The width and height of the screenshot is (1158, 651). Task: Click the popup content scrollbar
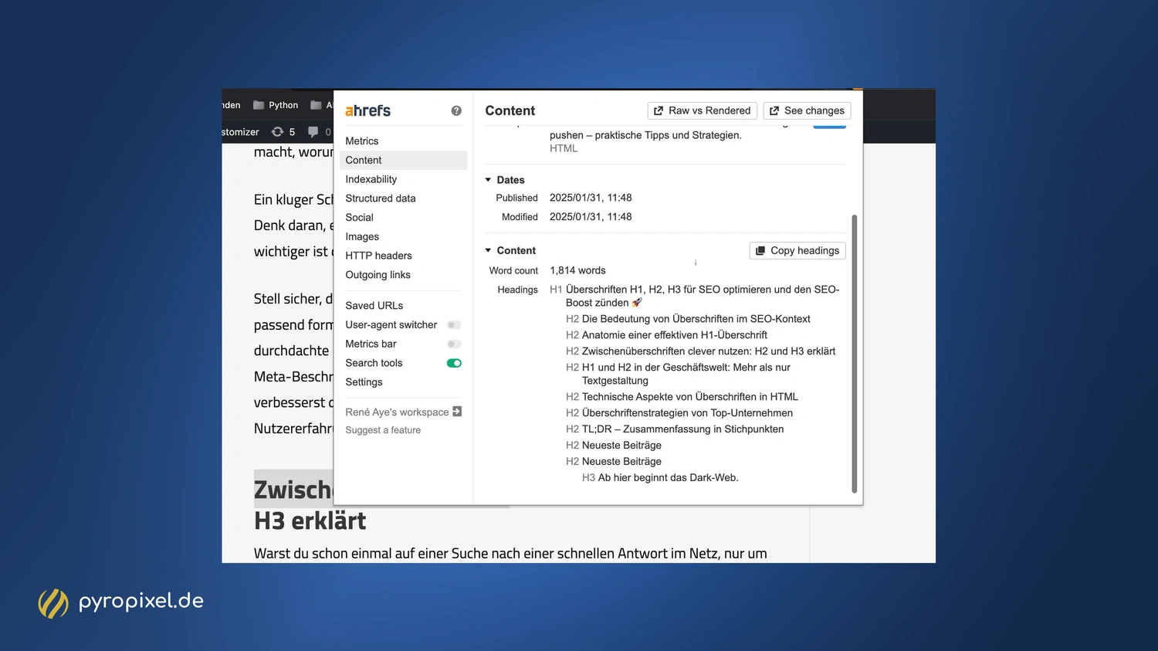pyautogui.click(x=855, y=354)
